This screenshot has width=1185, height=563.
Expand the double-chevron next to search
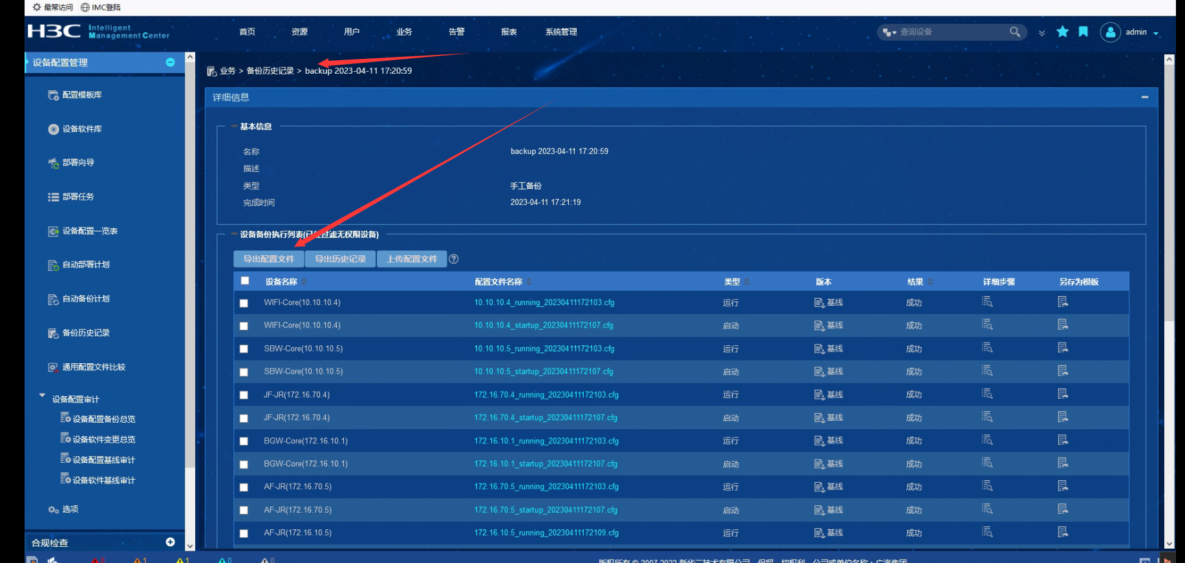coord(1041,33)
